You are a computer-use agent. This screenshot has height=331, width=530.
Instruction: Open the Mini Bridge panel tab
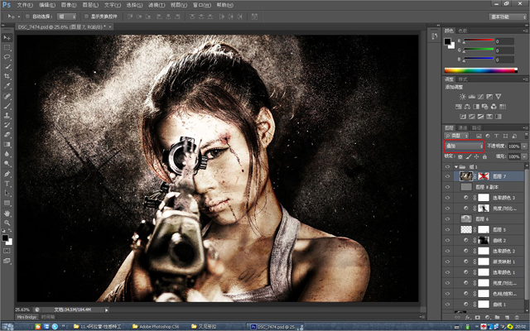(27, 316)
